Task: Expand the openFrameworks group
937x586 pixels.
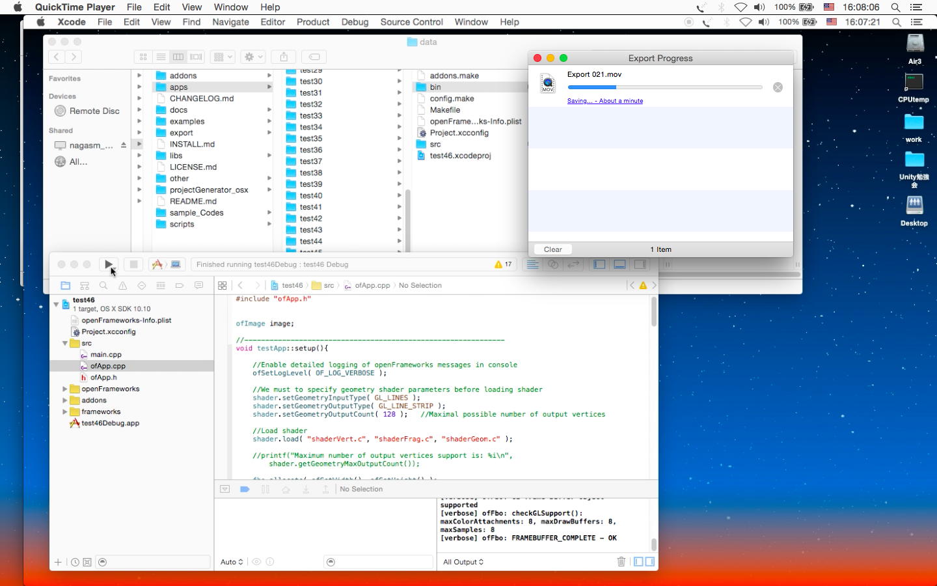Action: [65, 389]
